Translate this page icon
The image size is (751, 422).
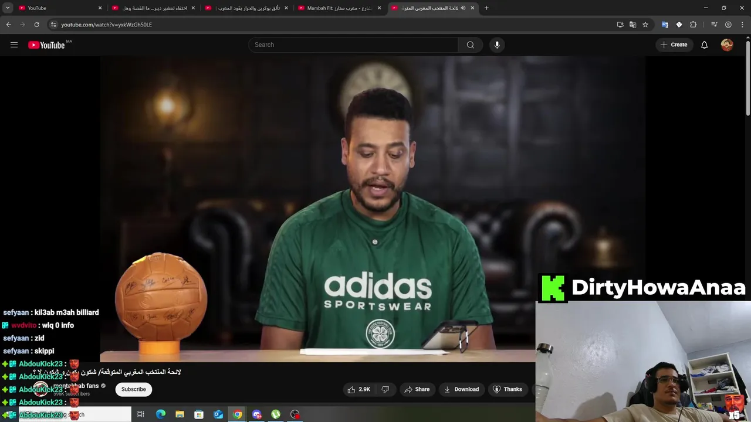[x=632, y=25]
